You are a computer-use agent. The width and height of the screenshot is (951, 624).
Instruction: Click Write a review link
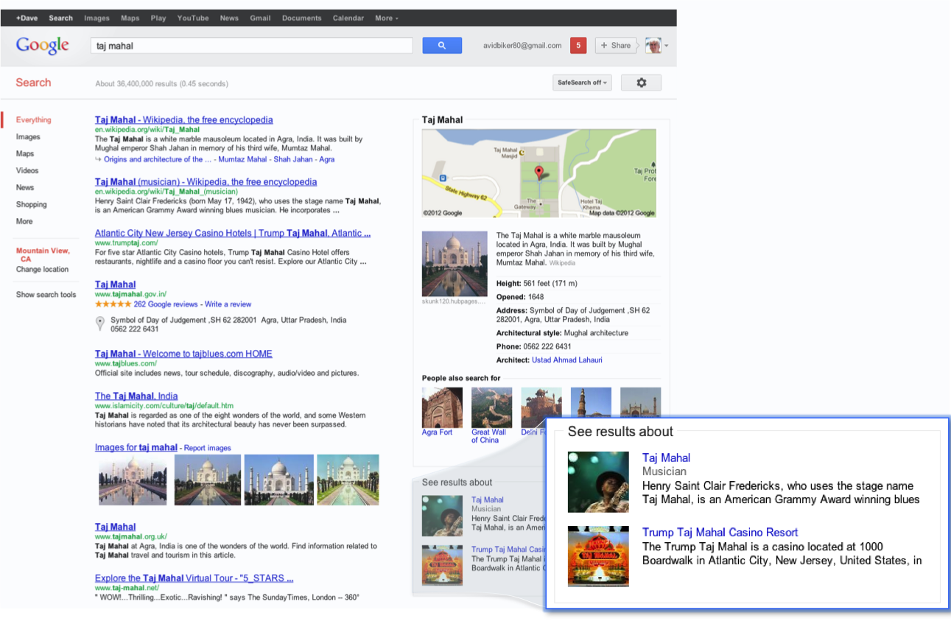coord(228,304)
